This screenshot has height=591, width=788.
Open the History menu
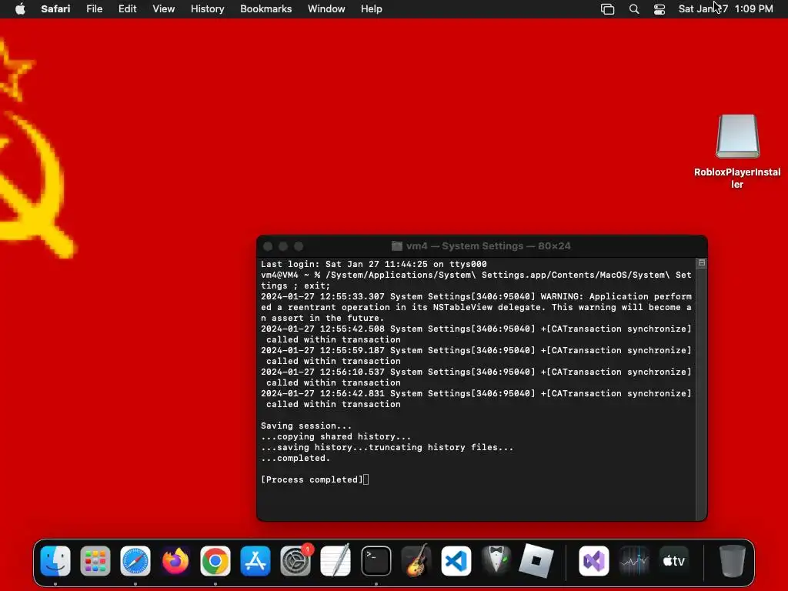click(207, 9)
